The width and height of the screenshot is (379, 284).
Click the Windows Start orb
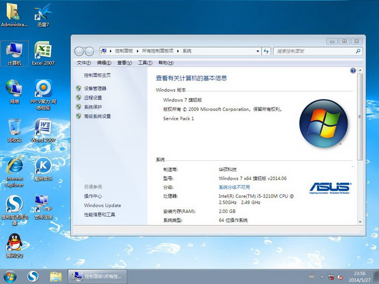coord(9,276)
